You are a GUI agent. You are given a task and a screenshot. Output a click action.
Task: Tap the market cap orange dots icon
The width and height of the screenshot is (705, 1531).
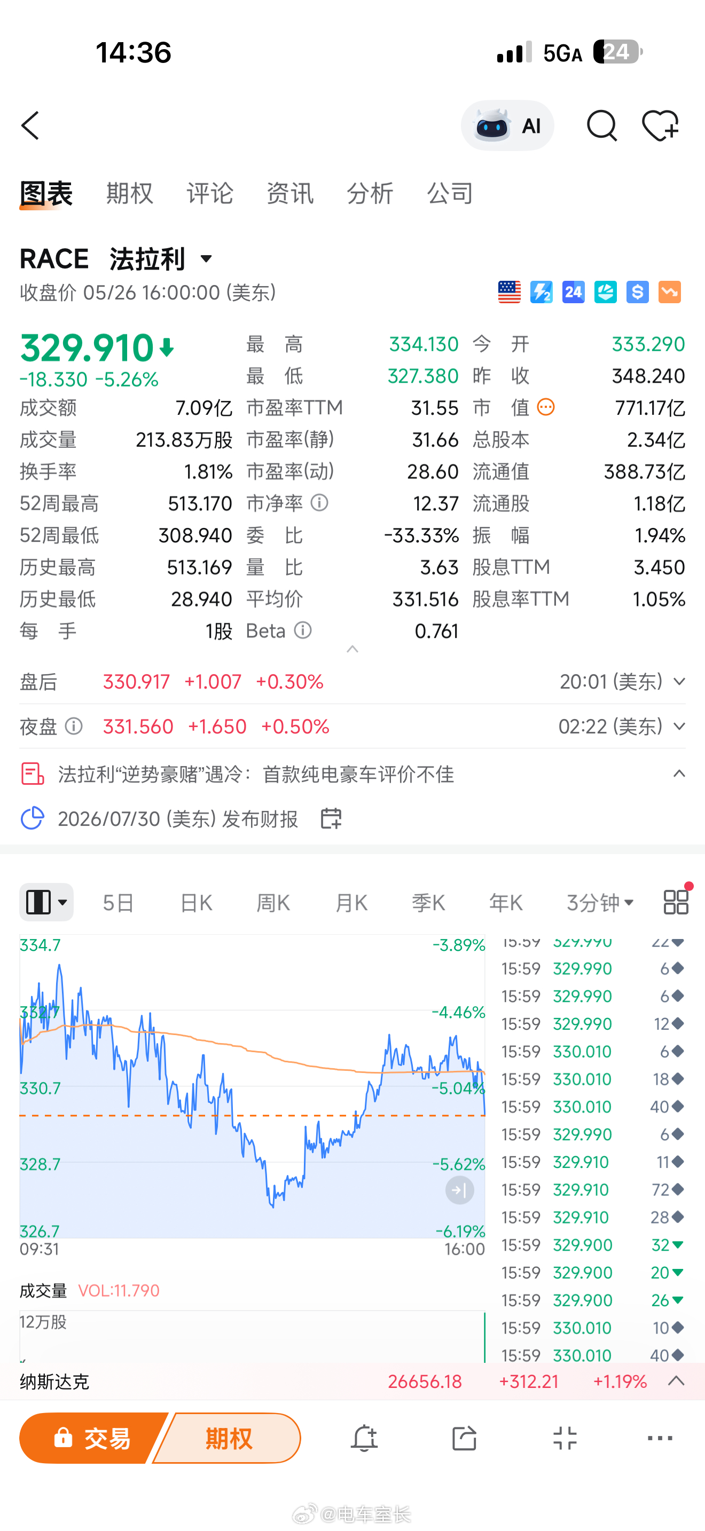(x=546, y=407)
